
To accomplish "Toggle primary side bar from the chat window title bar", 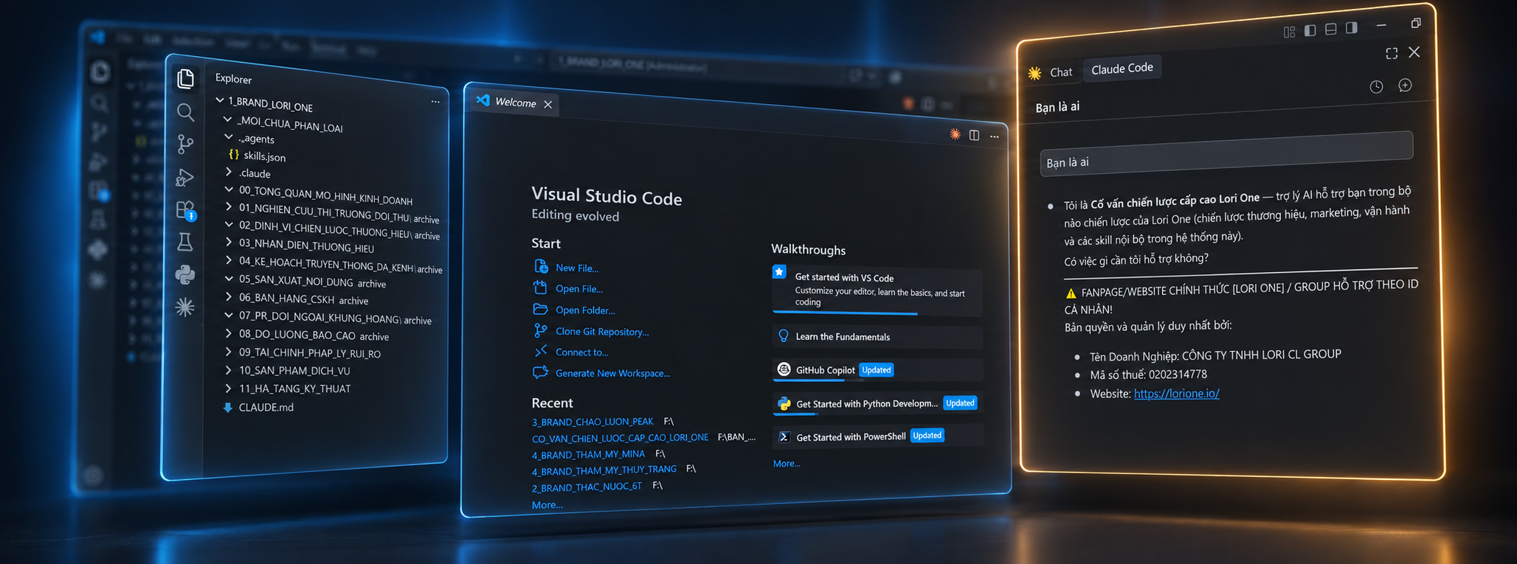I will [1310, 31].
